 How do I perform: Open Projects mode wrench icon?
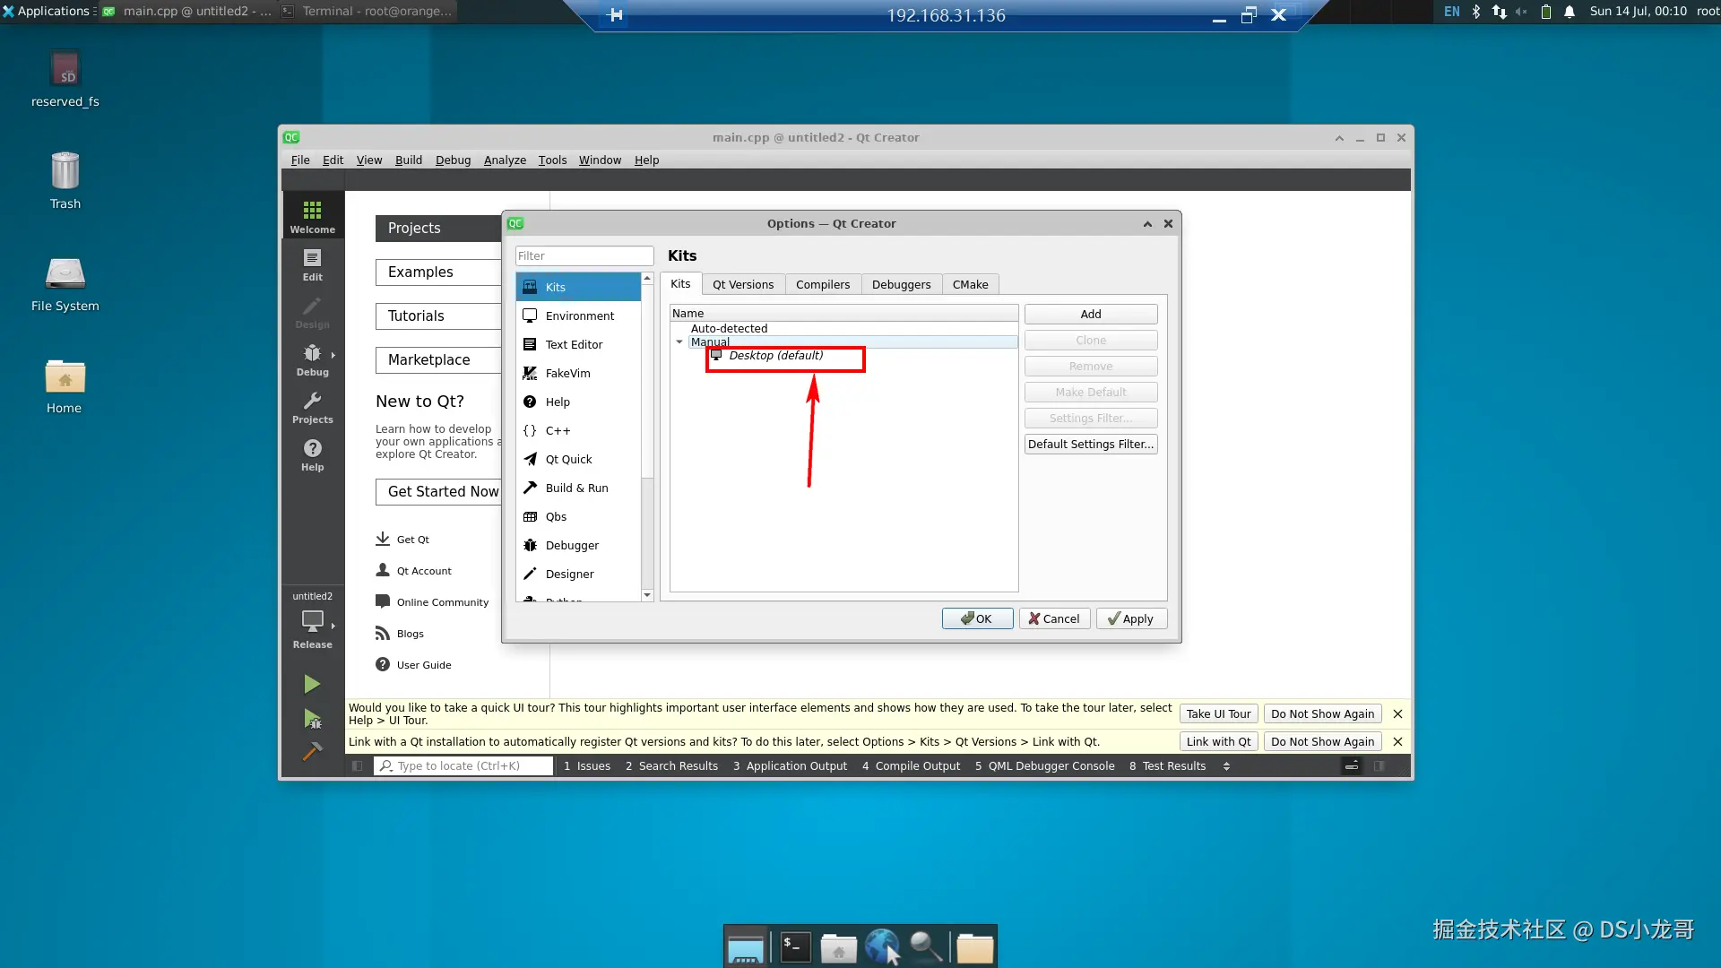click(312, 407)
